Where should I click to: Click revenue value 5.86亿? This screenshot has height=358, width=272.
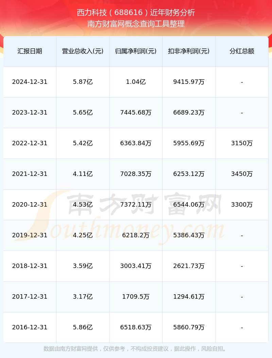pos(83,327)
